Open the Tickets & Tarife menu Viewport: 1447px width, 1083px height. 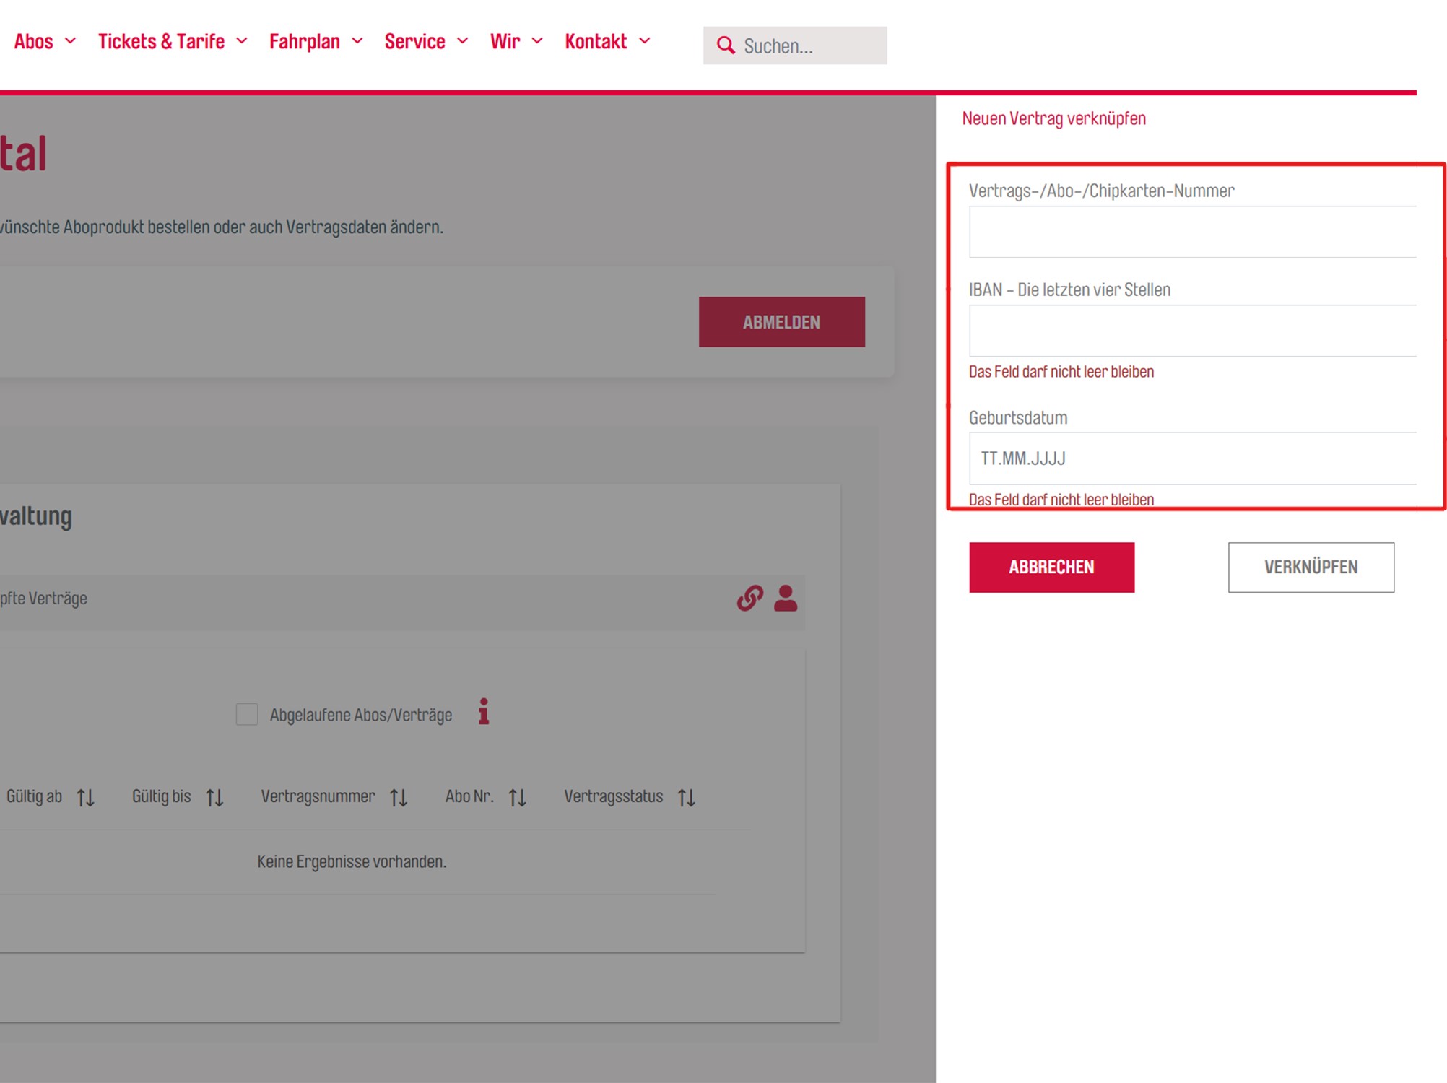click(161, 41)
